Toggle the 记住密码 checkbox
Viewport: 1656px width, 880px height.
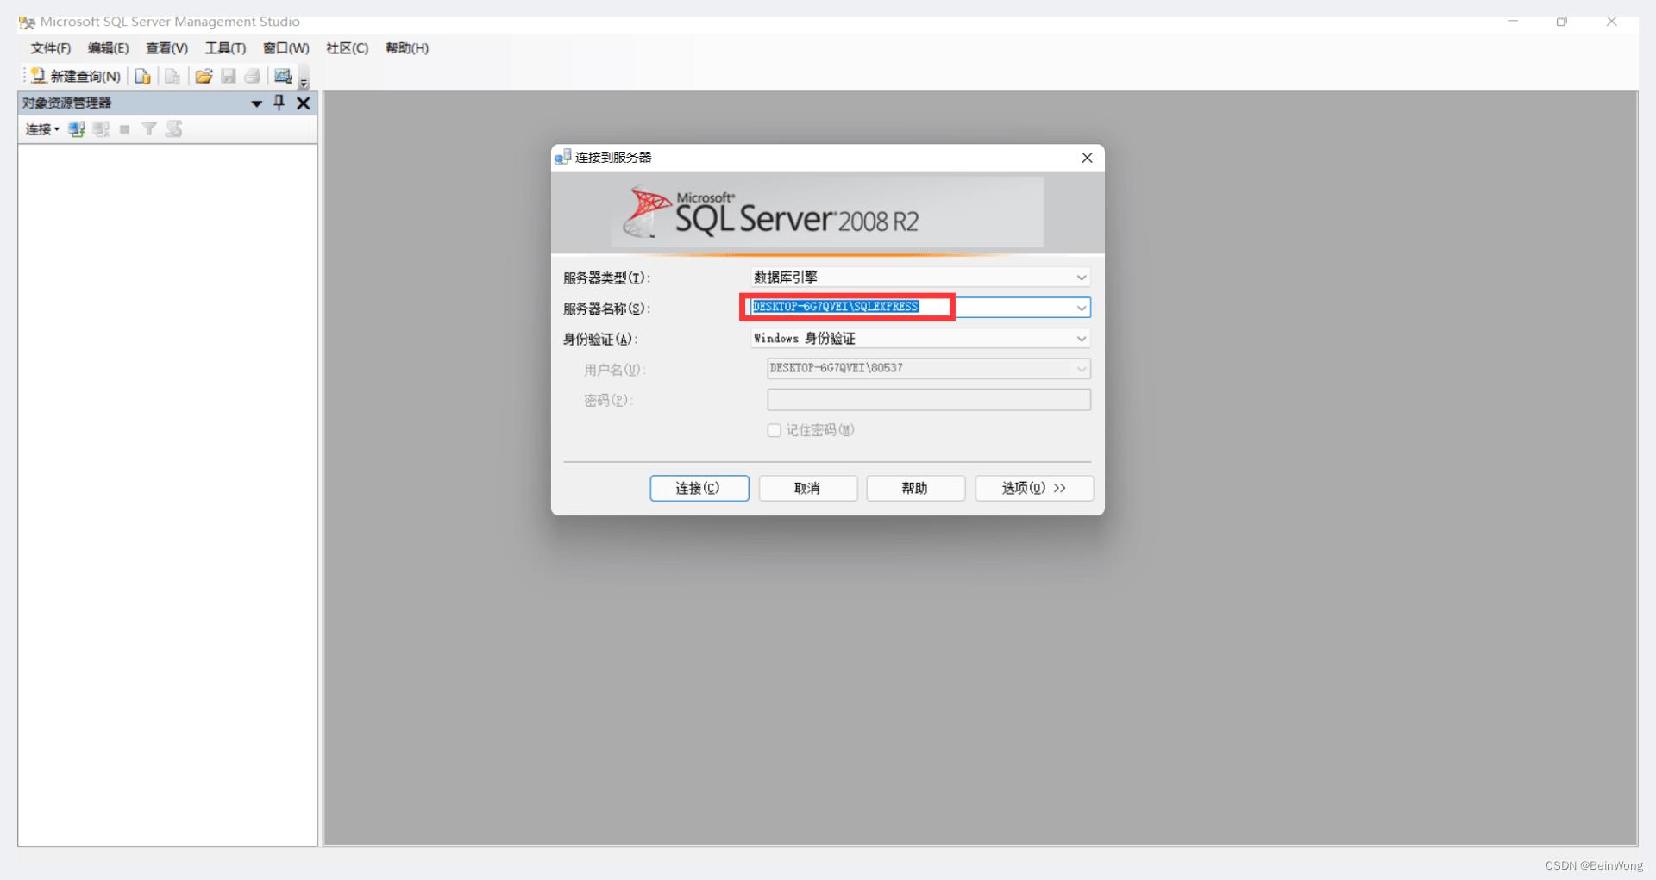click(774, 430)
